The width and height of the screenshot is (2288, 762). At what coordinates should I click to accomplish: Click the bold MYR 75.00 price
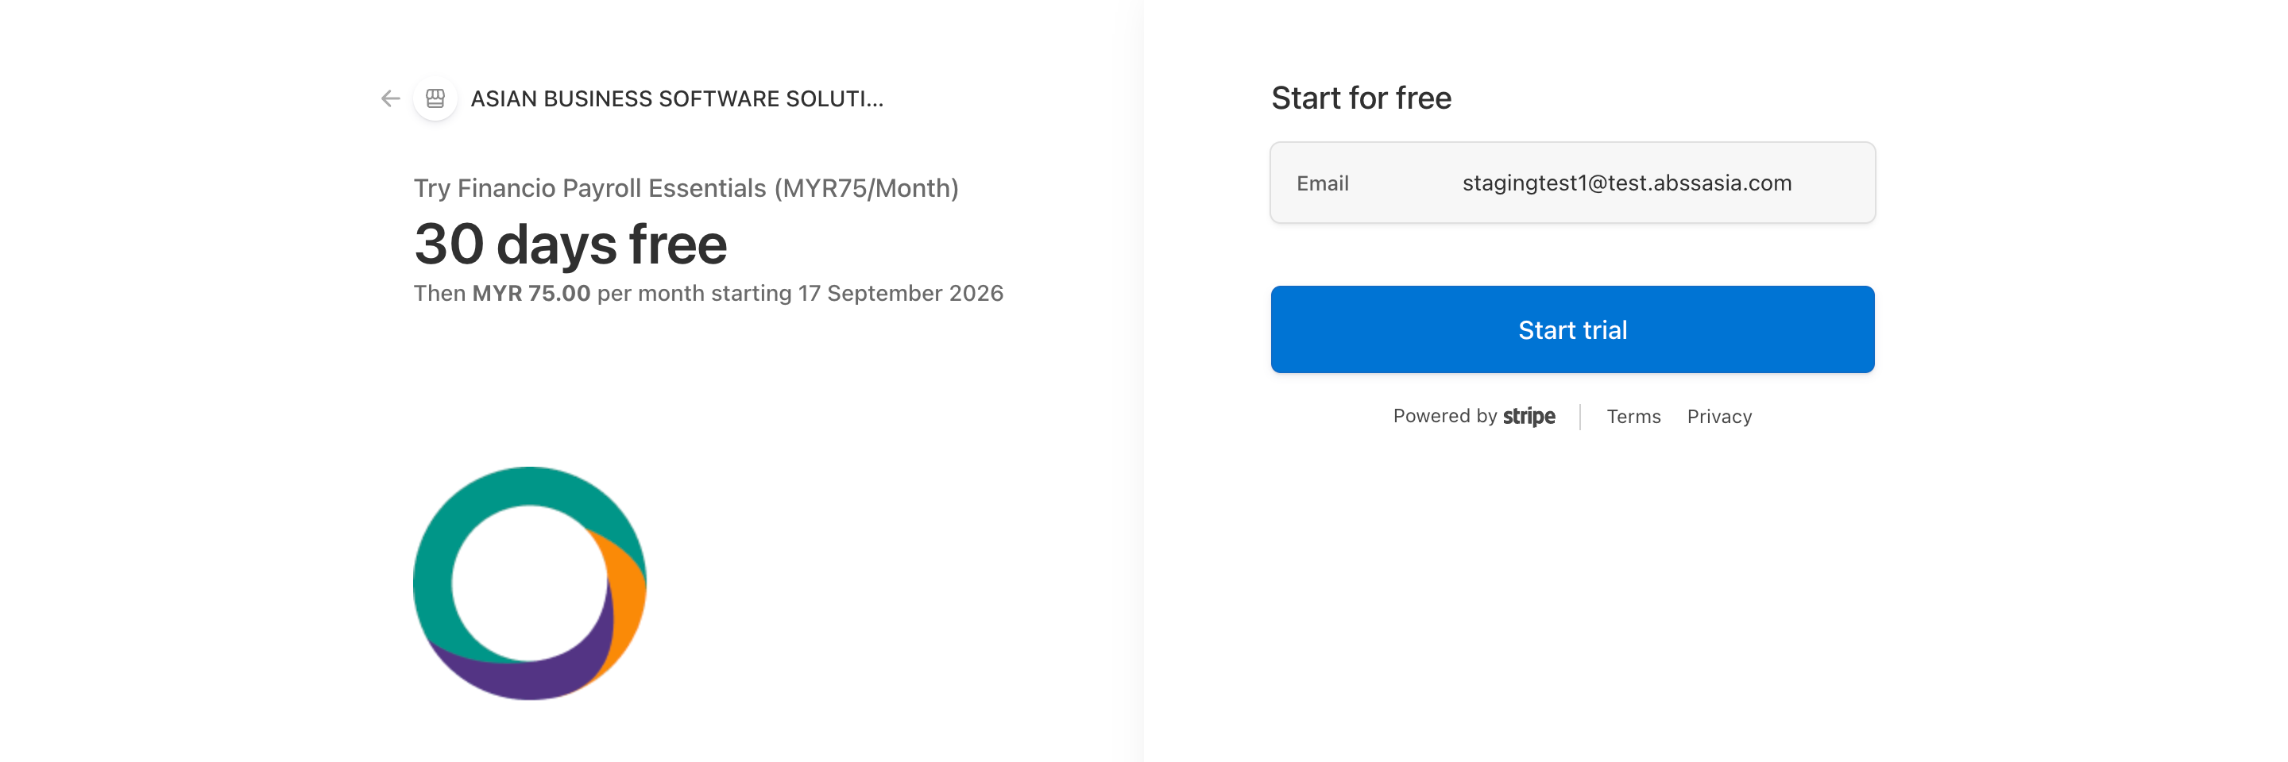coord(530,293)
